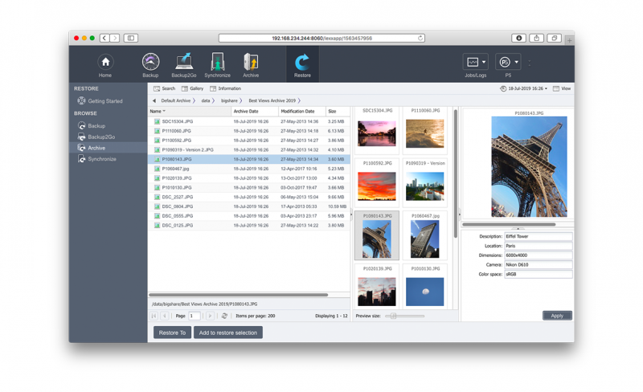Go to previous page in pagination bar
The image size is (643, 392).
(165, 316)
